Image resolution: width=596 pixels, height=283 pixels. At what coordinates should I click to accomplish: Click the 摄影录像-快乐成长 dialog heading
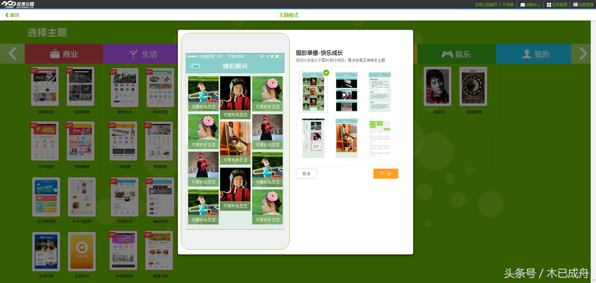[319, 53]
